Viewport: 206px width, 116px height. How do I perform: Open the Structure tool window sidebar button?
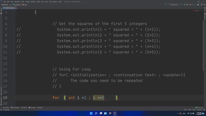click(1, 91)
